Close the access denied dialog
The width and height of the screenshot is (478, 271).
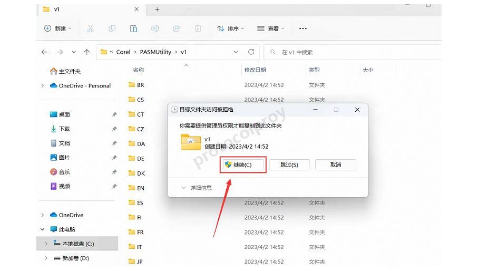357,110
